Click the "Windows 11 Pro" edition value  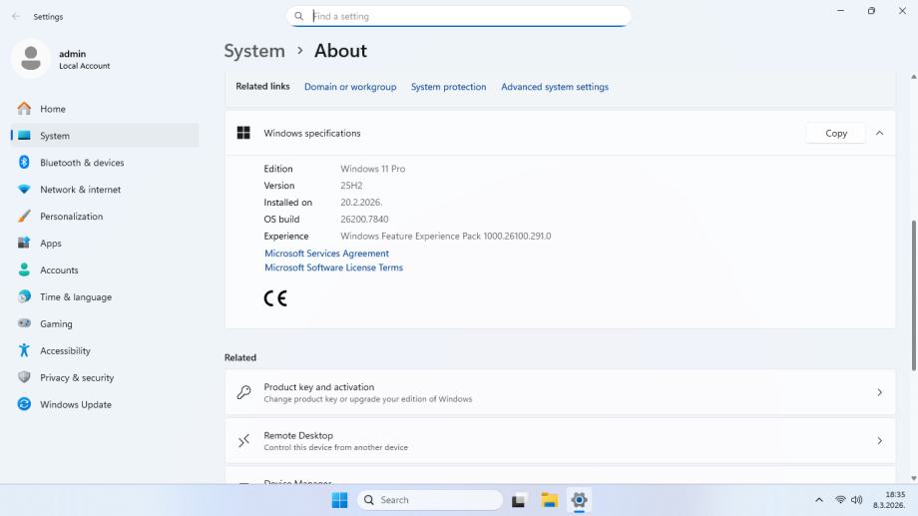point(373,169)
